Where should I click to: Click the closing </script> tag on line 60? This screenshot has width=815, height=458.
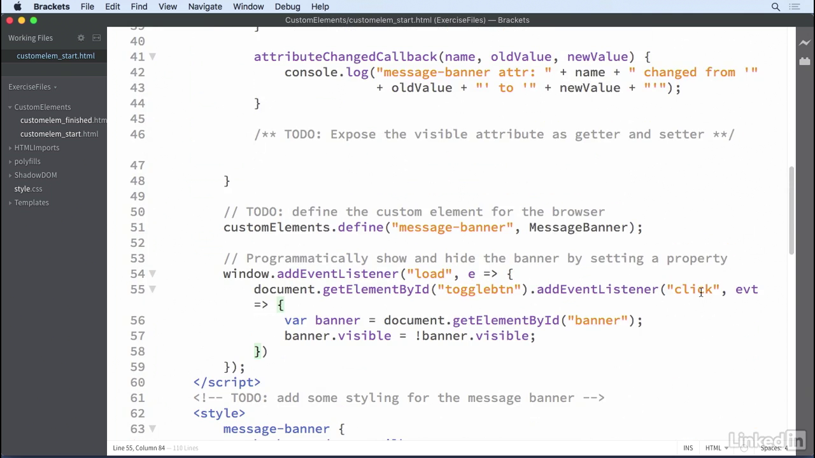227,382
